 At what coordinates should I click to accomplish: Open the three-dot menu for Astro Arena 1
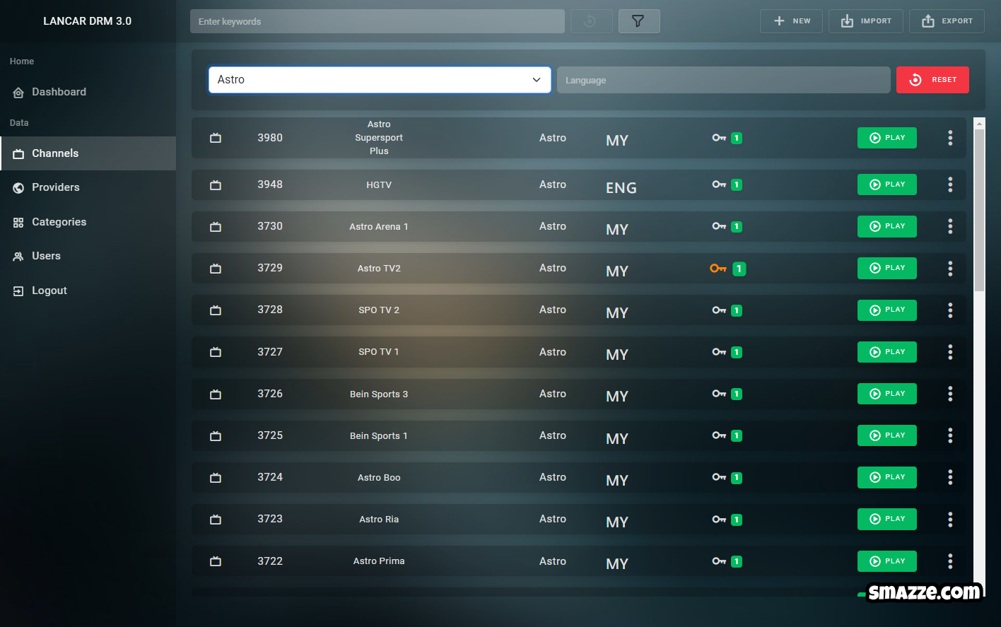coord(950,226)
